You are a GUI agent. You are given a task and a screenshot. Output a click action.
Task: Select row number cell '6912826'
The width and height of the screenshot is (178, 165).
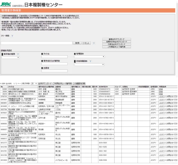[x=4, y=160]
